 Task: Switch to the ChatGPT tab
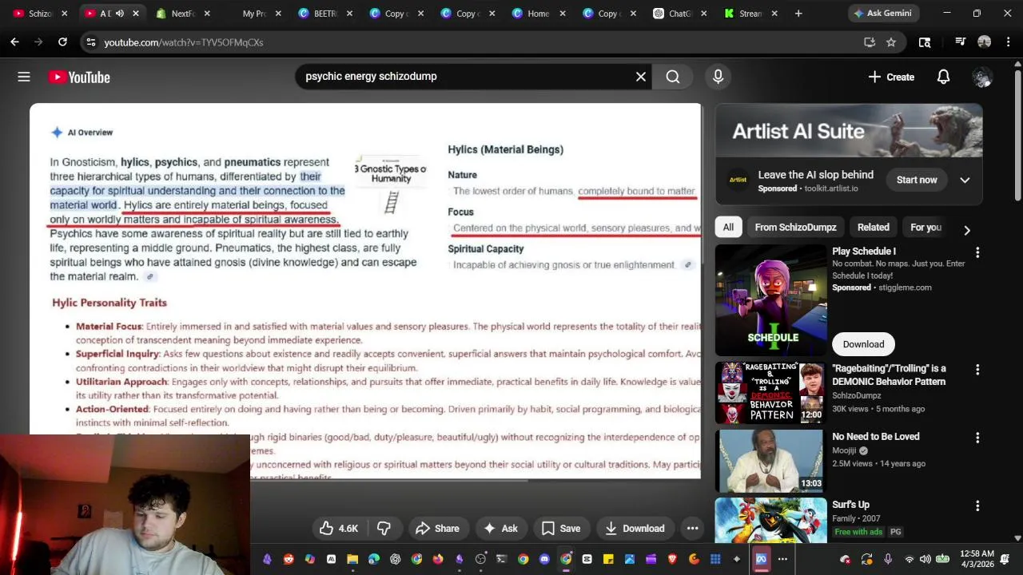(679, 14)
